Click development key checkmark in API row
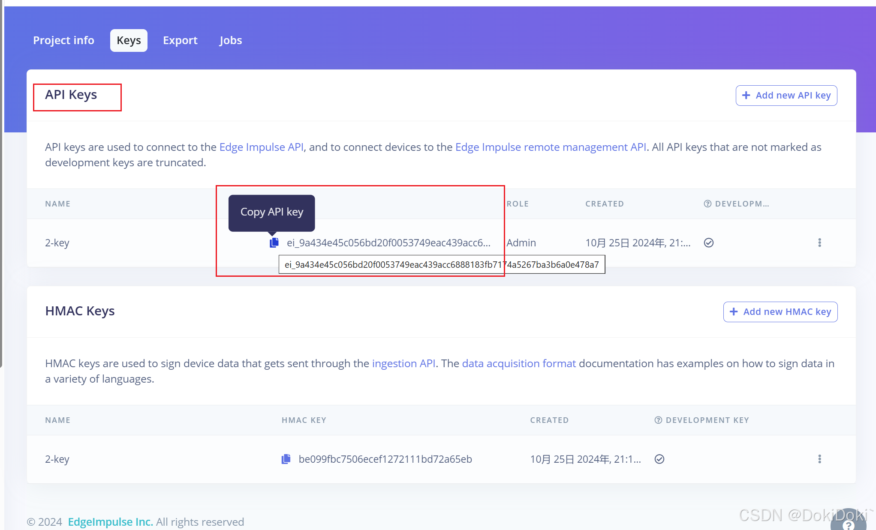The height and width of the screenshot is (530, 876). click(x=709, y=243)
